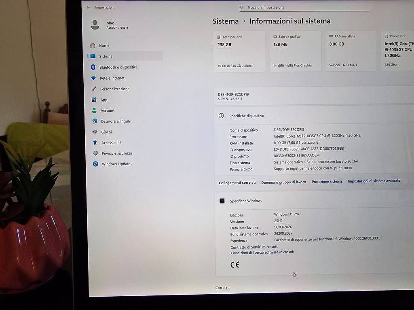Click the search magnifier icon
414x310 pixels.
click(242, 8)
